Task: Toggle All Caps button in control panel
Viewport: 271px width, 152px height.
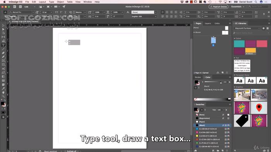Action: pyautogui.click(x=57, y=12)
